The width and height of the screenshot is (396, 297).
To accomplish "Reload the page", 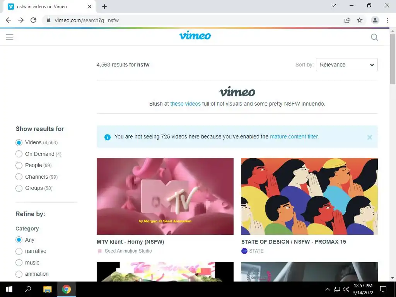I will tap(33, 20).
